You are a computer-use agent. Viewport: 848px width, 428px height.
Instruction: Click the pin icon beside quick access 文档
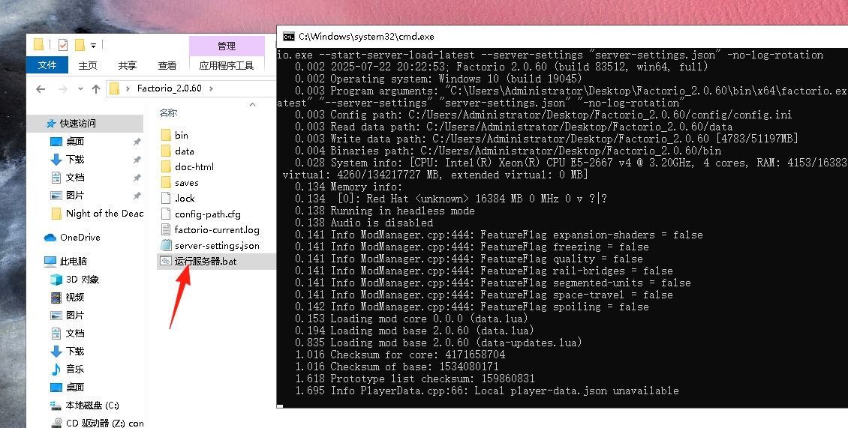pos(137,177)
